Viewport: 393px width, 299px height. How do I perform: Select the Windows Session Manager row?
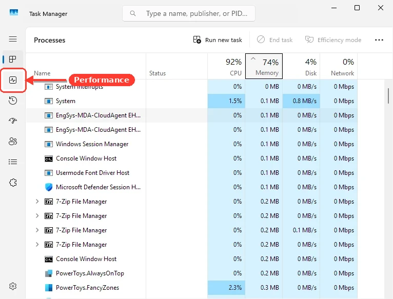[x=192, y=144]
